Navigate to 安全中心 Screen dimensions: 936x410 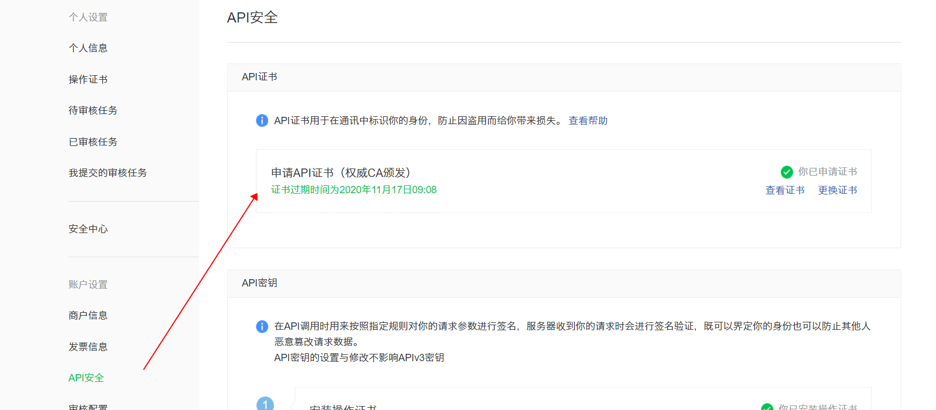pyautogui.click(x=88, y=229)
